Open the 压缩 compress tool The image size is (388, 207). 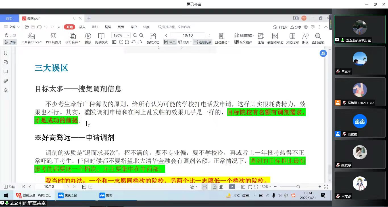(x=260, y=36)
